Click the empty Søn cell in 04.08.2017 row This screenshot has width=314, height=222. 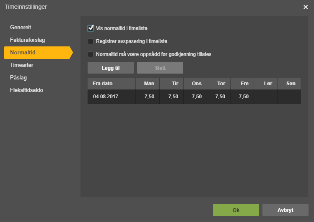click(289, 97)
